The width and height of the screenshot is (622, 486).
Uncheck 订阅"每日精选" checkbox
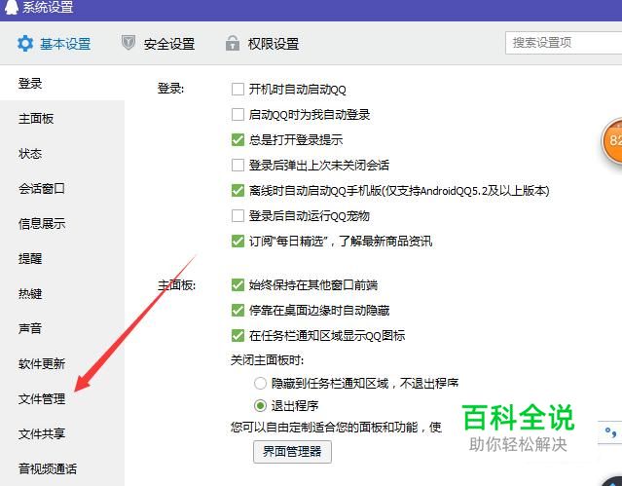point(238,241)
